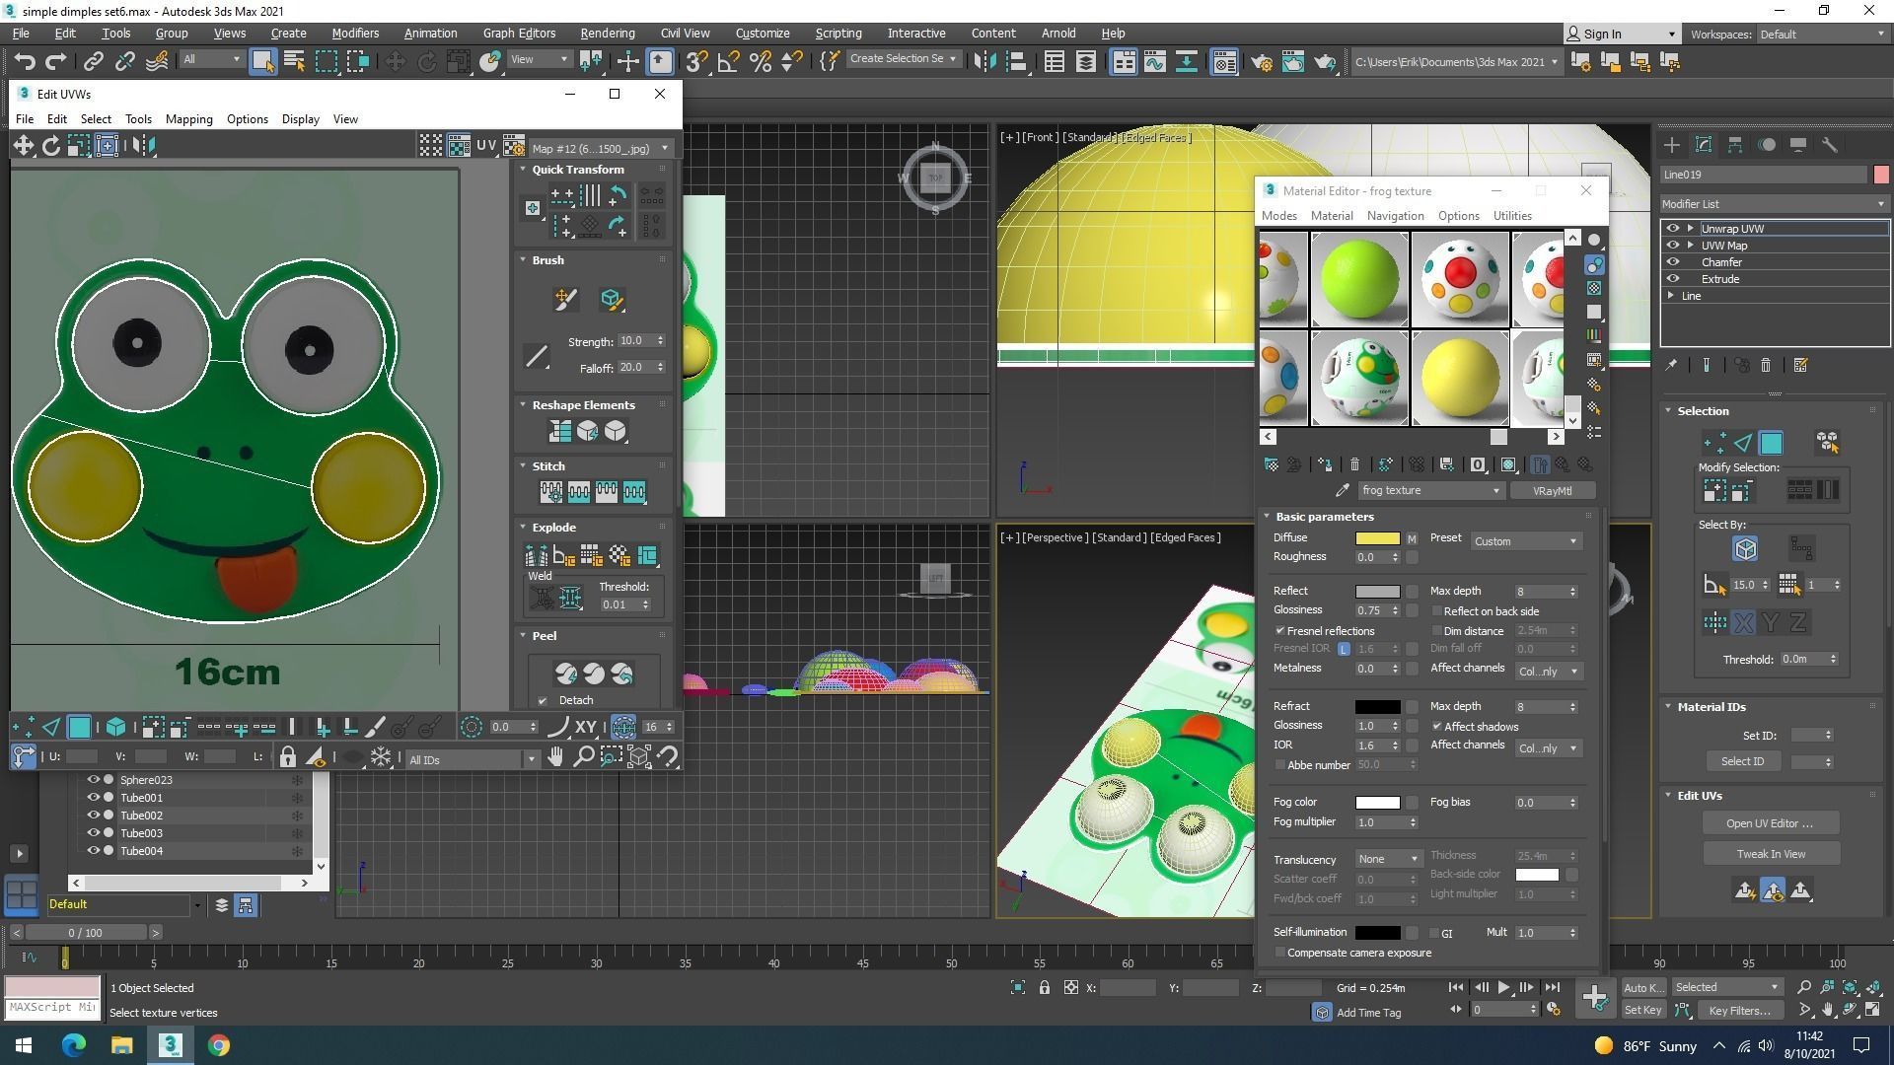
Task: Open the Render Setup teapot icon
Action: point(1262,62)
